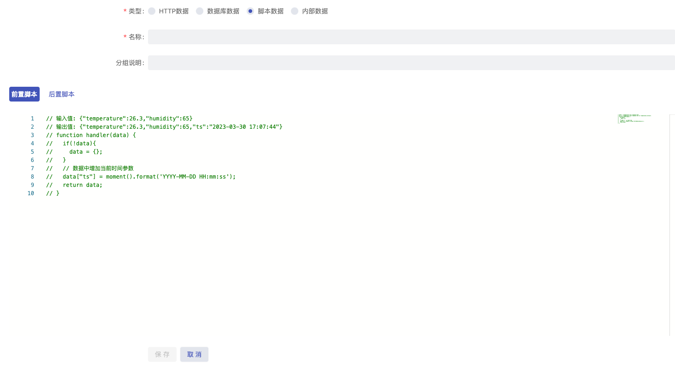Click line number 1 in gutter

pos(32,119)
